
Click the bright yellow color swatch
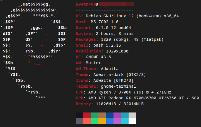click(x=102, y=121)
